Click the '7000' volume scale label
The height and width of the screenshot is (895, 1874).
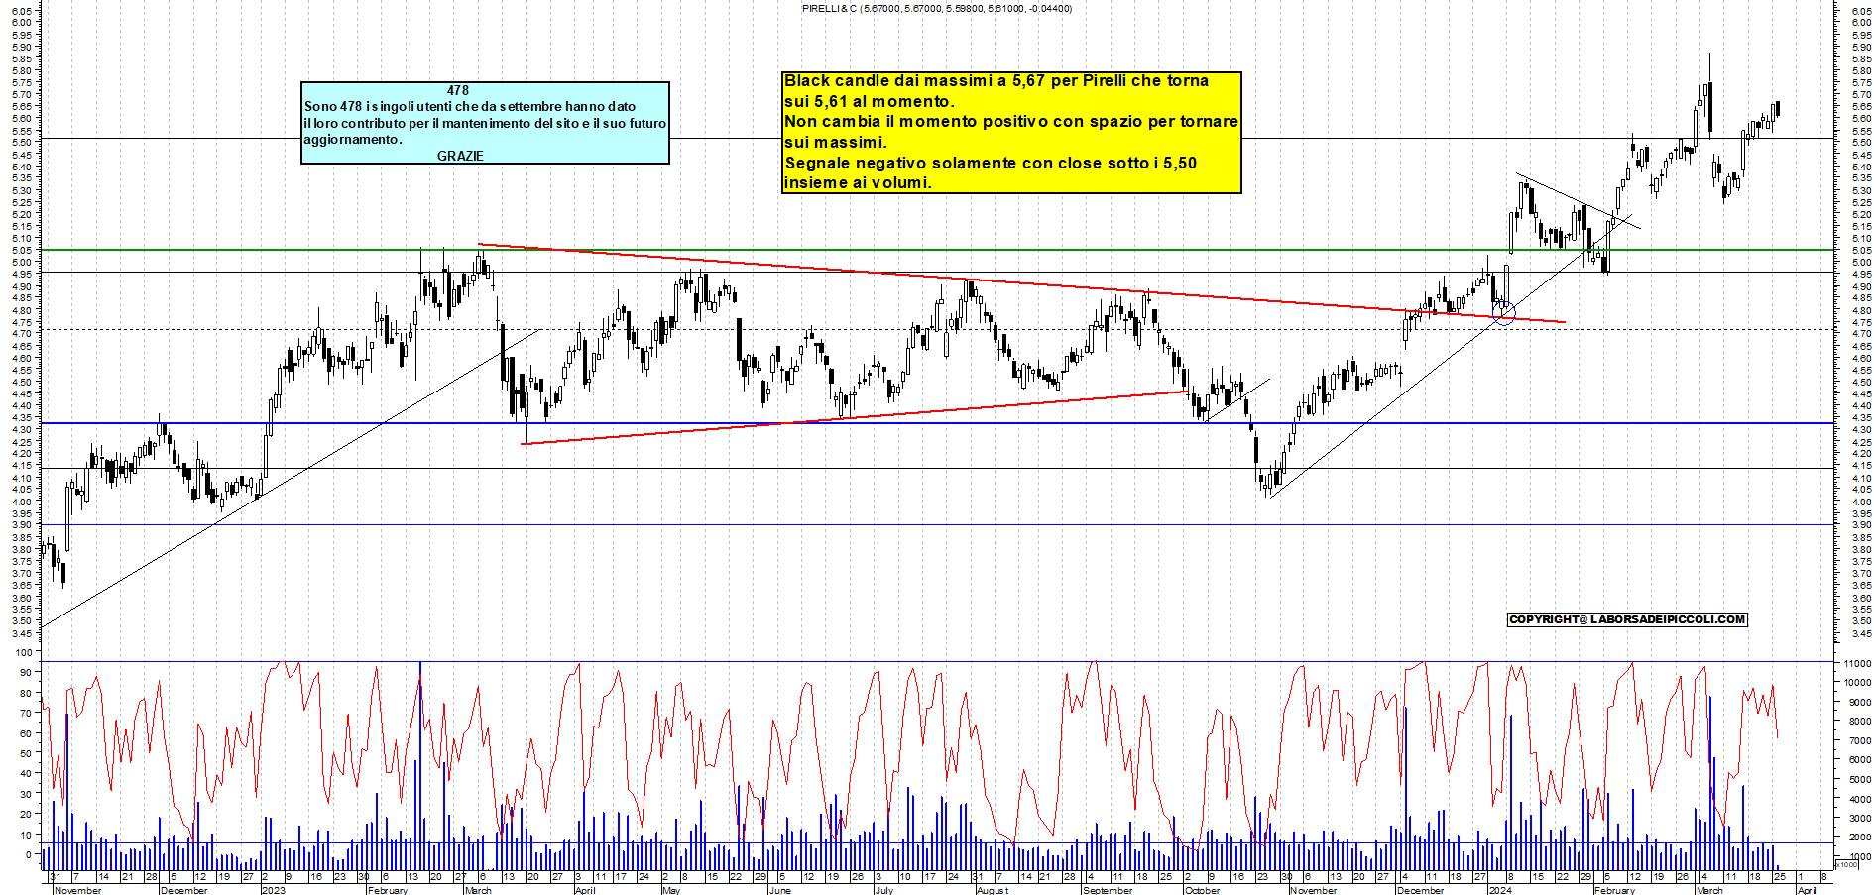1858,740
